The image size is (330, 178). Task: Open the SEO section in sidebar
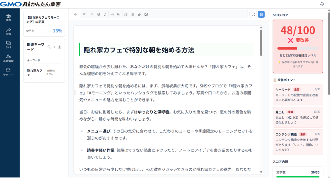pyautogui.click(x=8, y=31)
